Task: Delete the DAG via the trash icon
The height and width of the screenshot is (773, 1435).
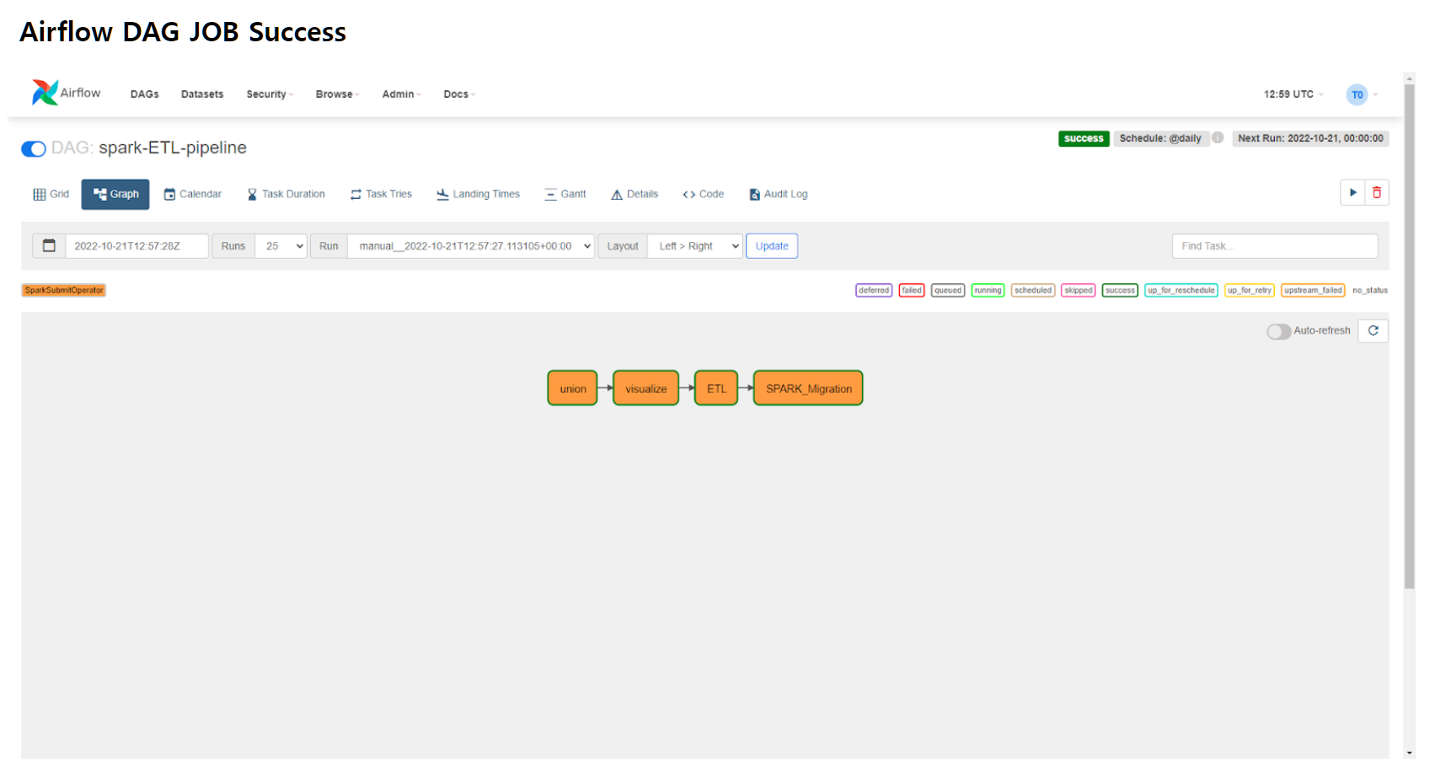Action: tap(1377, 192)
